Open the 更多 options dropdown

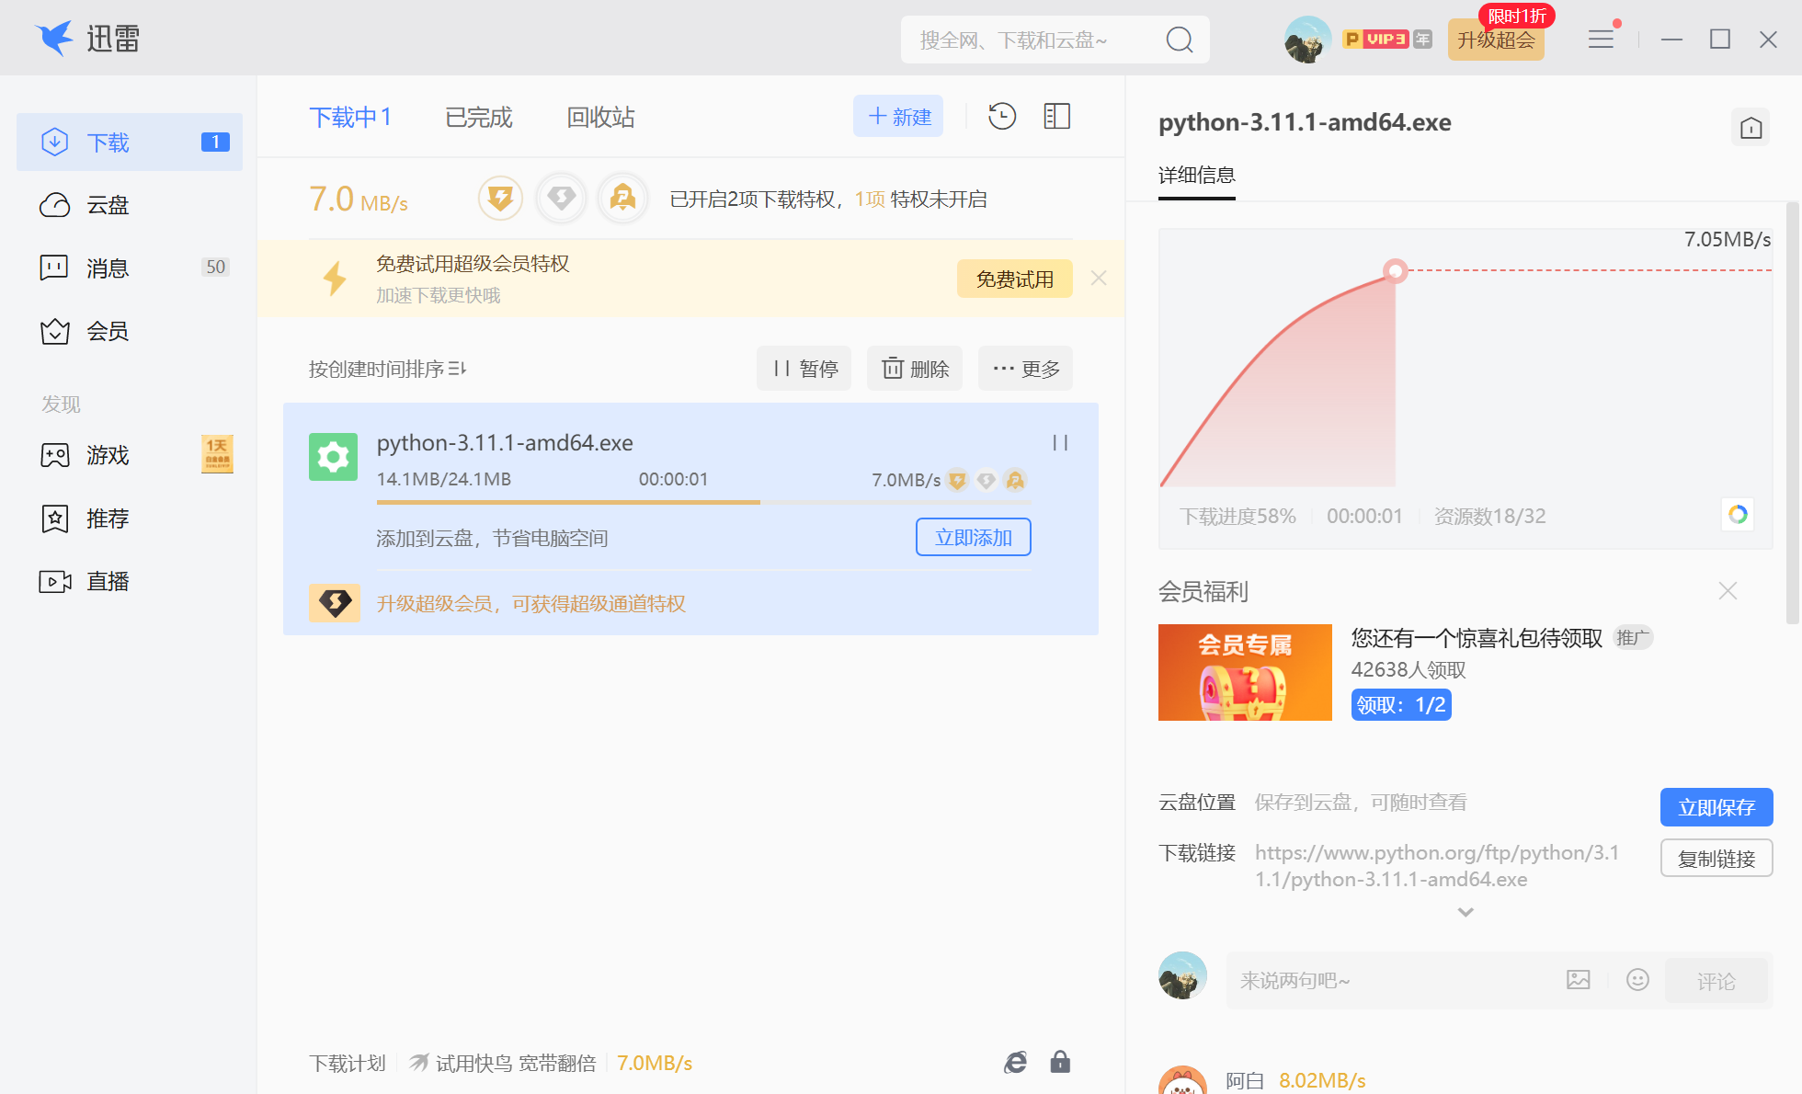click(x=1025, y=369)
